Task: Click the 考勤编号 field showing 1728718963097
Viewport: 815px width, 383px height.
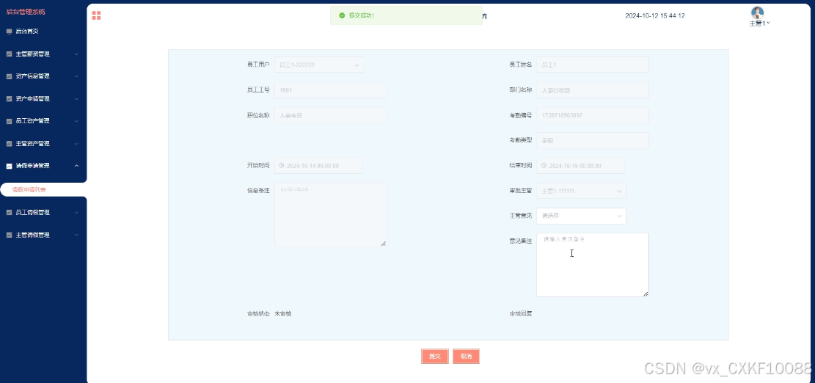Action: (x=593, y=115)
